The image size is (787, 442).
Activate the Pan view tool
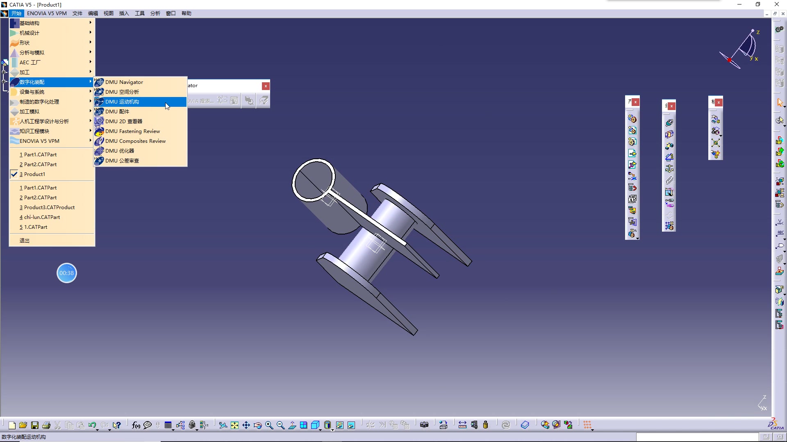click(246, 425)
